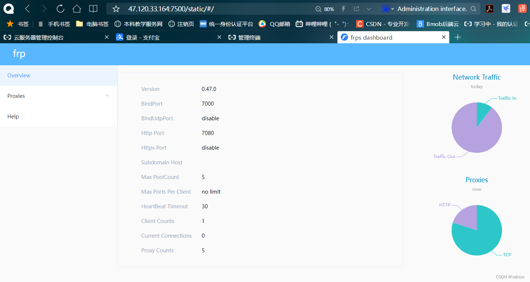Open the 本科教学服务网 bookmark
This screenshot has width=530, height=282.
click(x=139, y=24)
